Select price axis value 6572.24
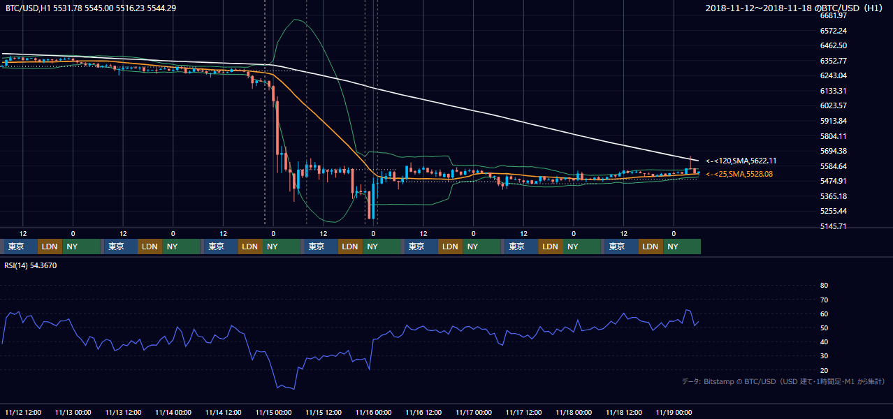The height and width of the screenshot is (419, 893). (834, 31)
